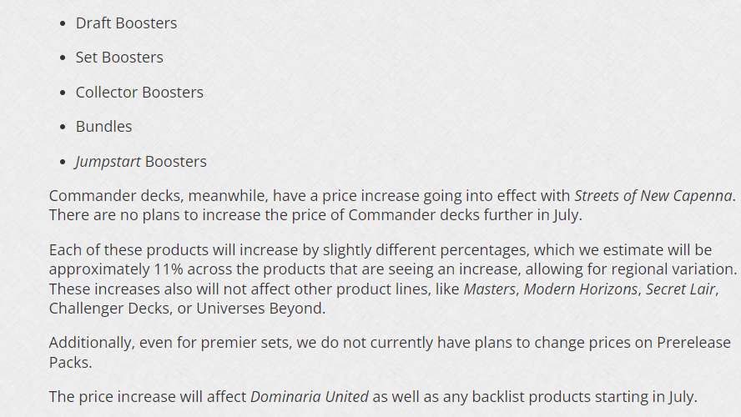
Task: Click the bullet before Draft Boosters
Action: tap(63, 24)
